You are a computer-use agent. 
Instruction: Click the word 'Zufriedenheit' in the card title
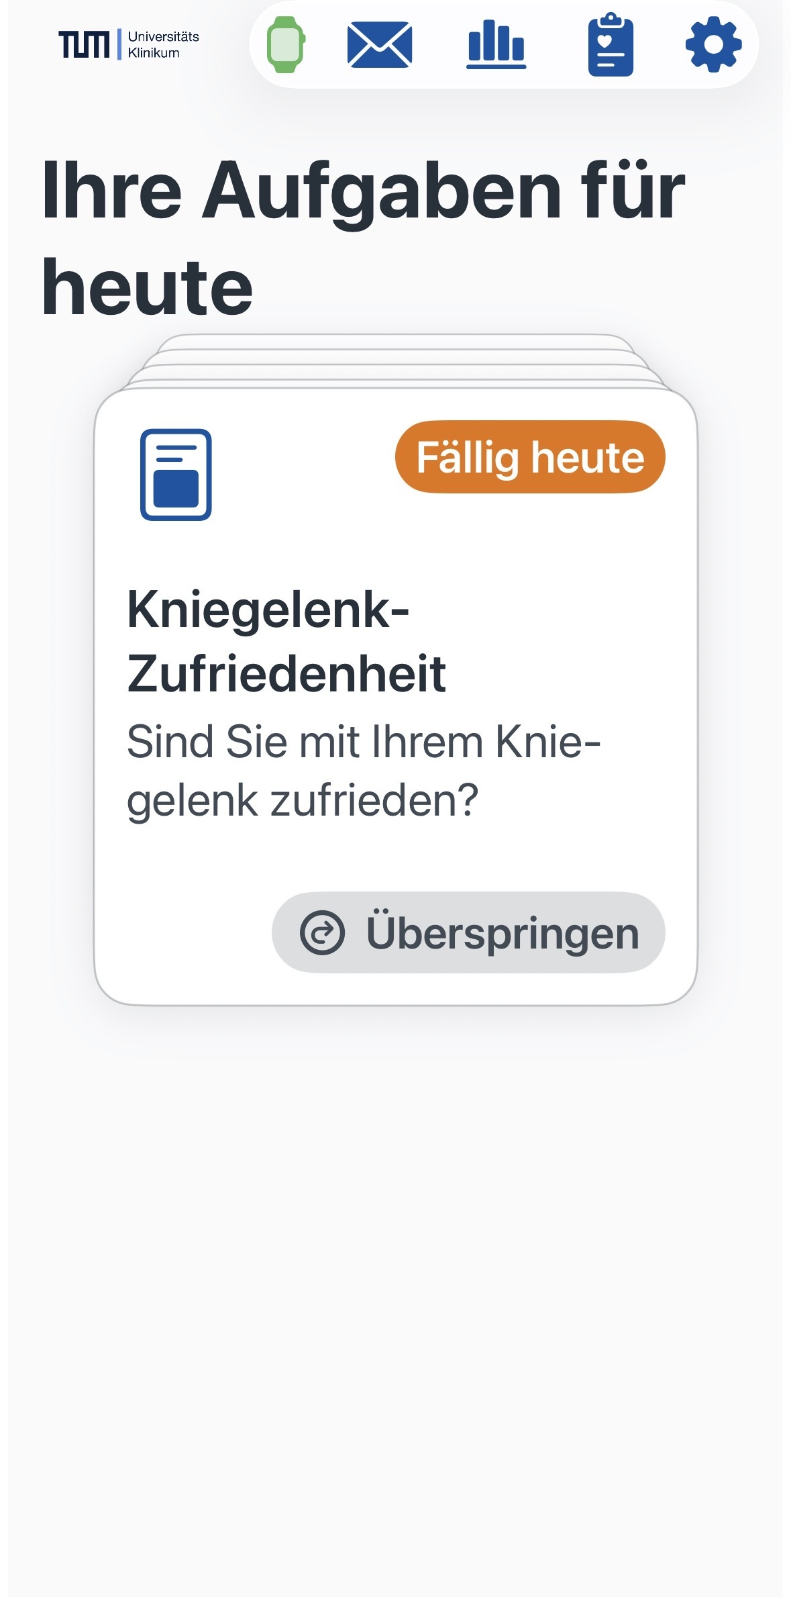[x=286, y=673]
